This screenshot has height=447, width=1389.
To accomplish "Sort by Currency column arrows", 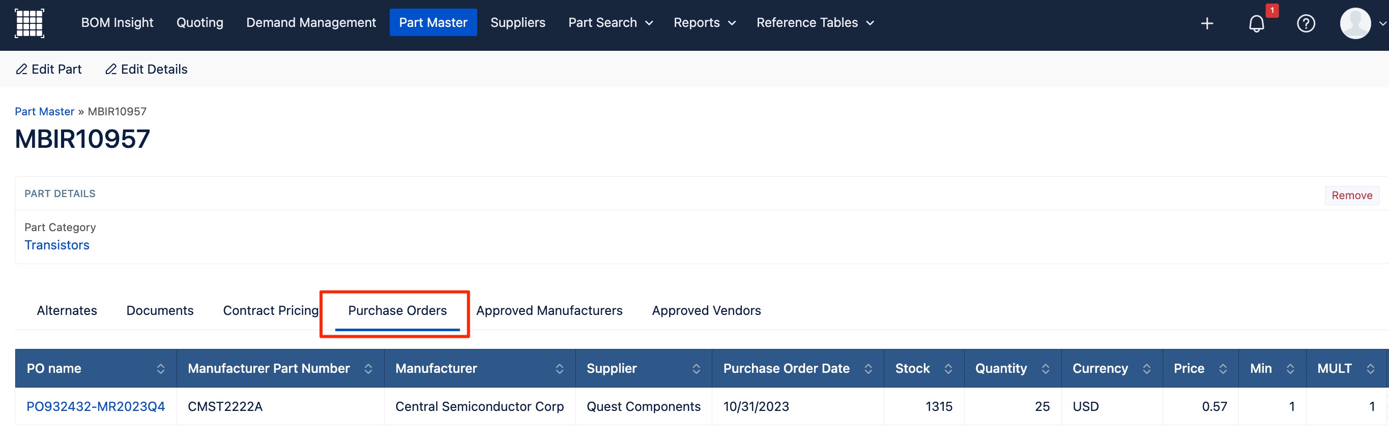I will pyautogui.click(x=1146, y=368).
